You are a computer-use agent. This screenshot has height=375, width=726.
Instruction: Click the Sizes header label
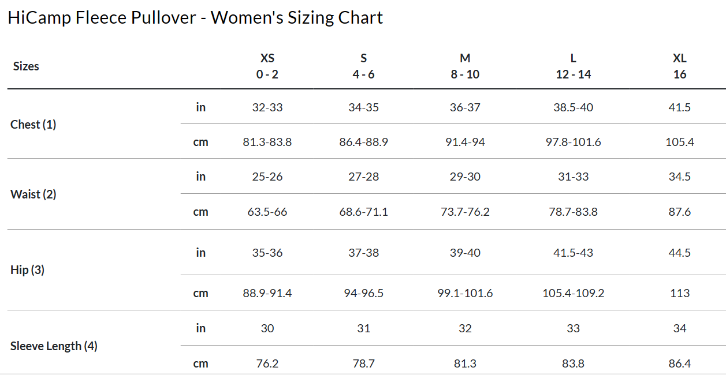coord(26,66)
